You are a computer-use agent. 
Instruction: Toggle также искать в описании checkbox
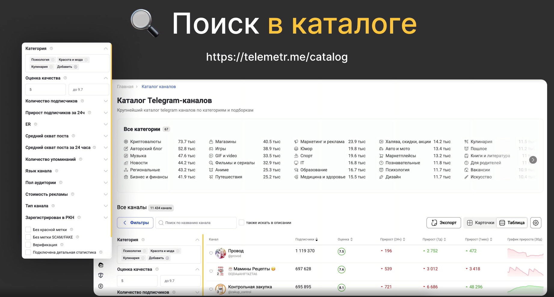point(241,223)
